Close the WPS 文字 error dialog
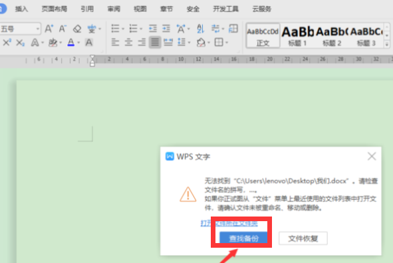 (x=372, y=156)
